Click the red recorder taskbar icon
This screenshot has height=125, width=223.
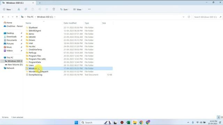click(x=122, y=123)
